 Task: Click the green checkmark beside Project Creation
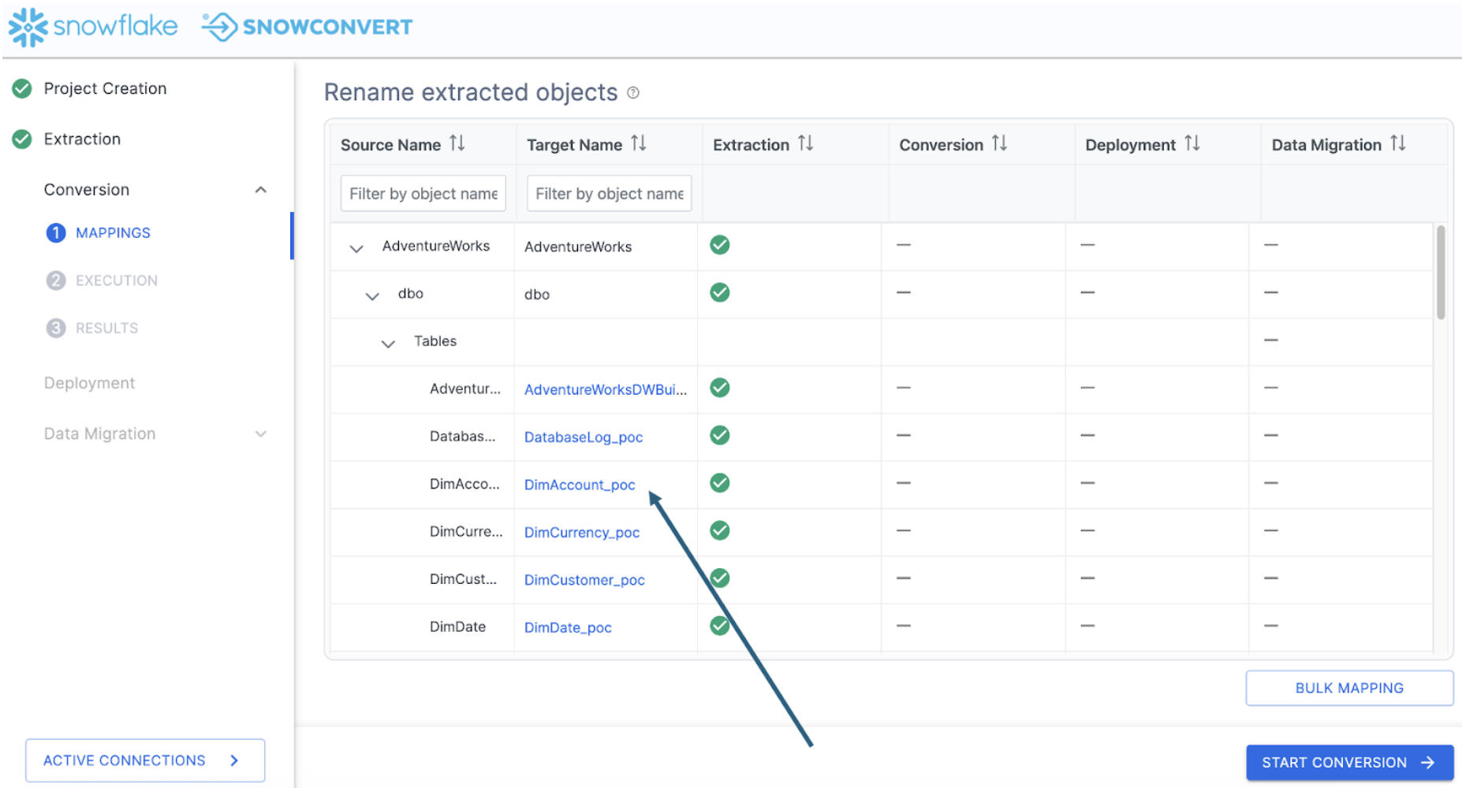pyautogui.click(x=21, y=88)
